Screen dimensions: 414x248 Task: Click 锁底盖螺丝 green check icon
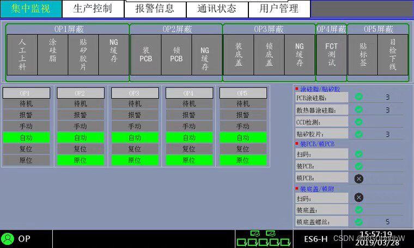(x=358, y=222)
